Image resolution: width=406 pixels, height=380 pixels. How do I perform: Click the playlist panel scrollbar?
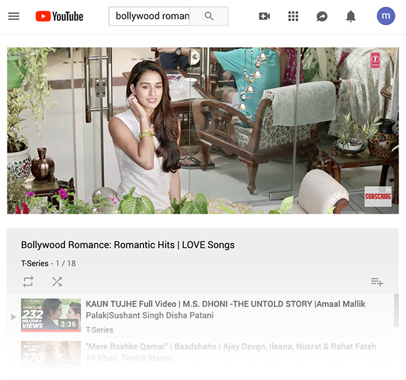click(x=396, y=310)
